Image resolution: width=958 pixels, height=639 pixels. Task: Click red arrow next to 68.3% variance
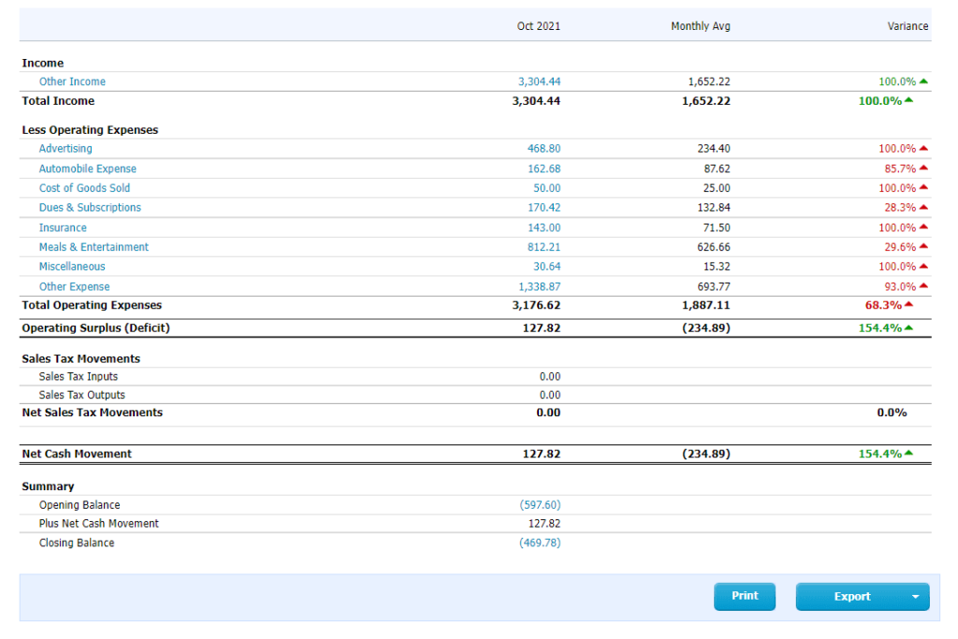pos(908,304)
